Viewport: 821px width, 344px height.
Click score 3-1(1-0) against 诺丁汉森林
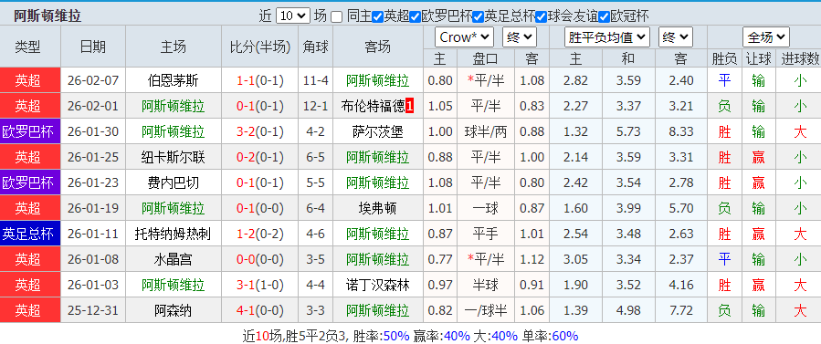point(259,285)
